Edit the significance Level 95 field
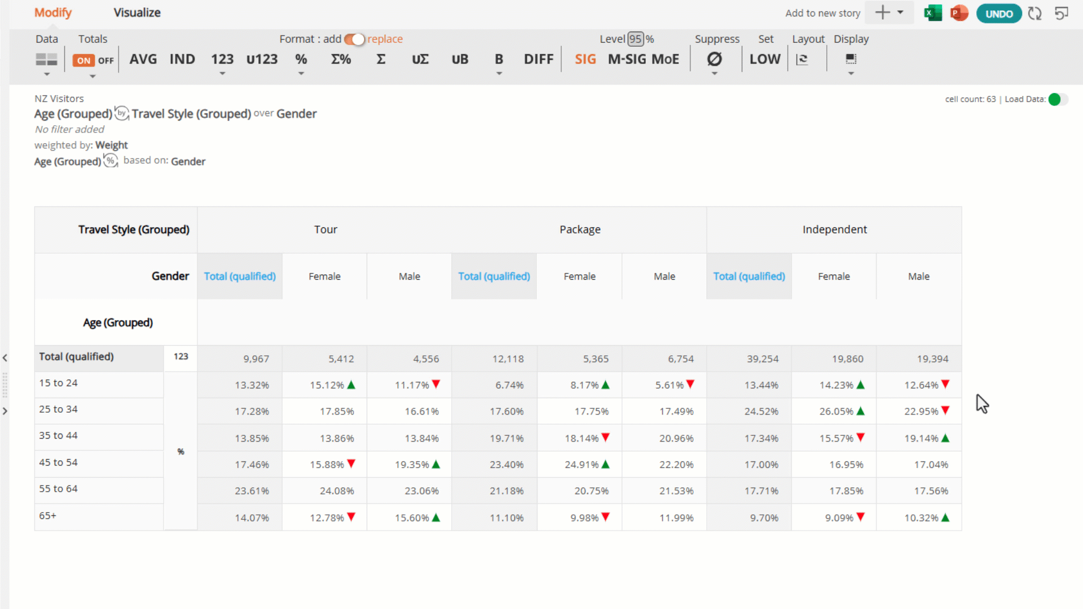 pos(636,39)
